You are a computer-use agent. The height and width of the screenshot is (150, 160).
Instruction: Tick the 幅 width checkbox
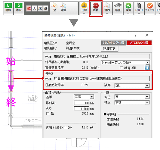click(48, 114)
